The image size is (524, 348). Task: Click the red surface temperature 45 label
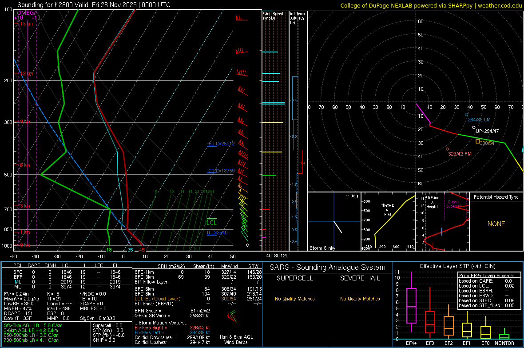(x=142, y=250)
